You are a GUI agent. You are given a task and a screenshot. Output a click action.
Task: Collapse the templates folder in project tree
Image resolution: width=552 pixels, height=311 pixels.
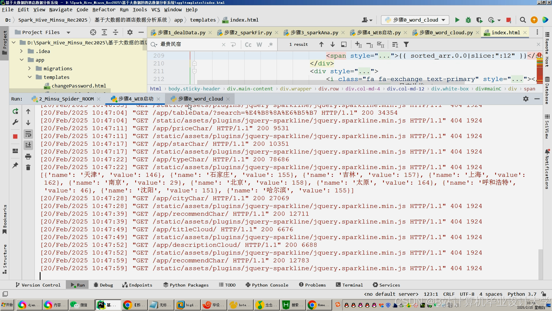pyautogui.click(x=29, y=77)
